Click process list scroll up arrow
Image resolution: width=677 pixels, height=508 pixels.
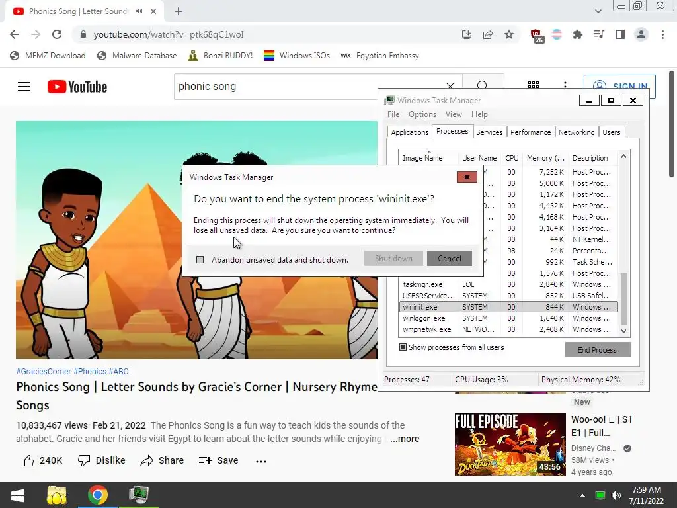click(623, 156)
